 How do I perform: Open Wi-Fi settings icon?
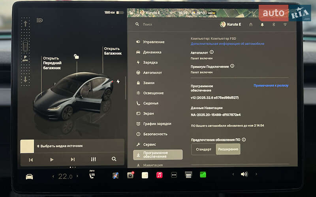pos(285,24)
